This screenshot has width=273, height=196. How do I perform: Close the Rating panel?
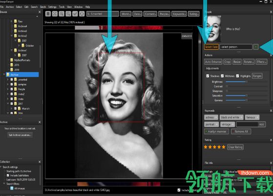point(271,140)
